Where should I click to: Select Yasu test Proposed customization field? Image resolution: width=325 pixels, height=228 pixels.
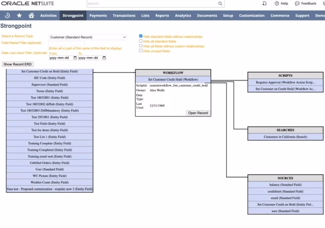pos(50,189)
